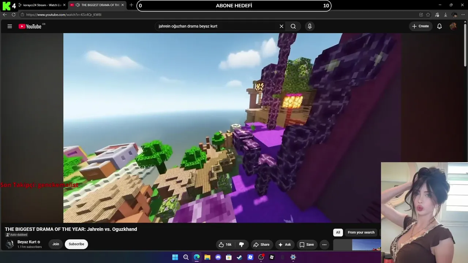This screenshot has height=263, width=468.
Task: Click the Create button
Action: point(420,26)
